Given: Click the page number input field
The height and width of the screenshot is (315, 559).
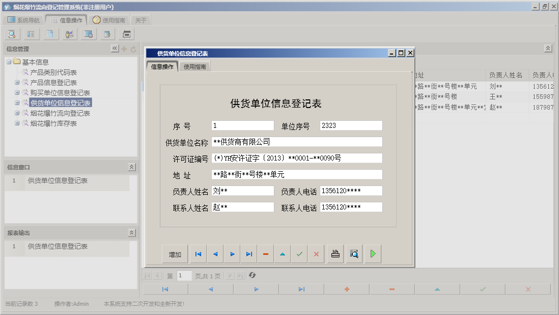Looking at the screenshot, I should coord(184,276).
